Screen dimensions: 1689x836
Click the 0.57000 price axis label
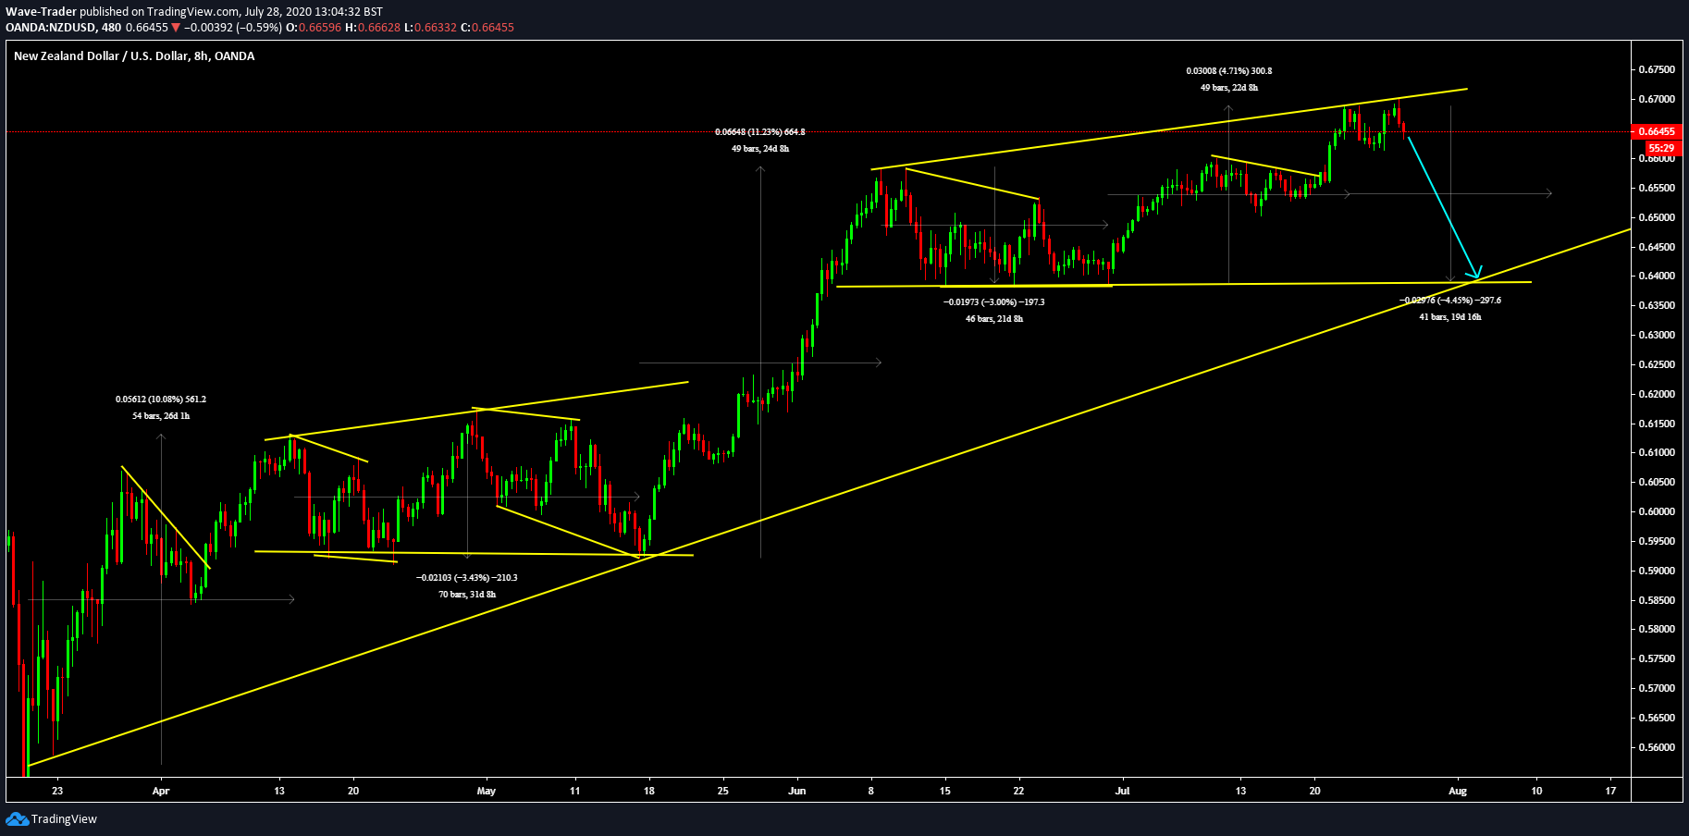pos(1657,688)
